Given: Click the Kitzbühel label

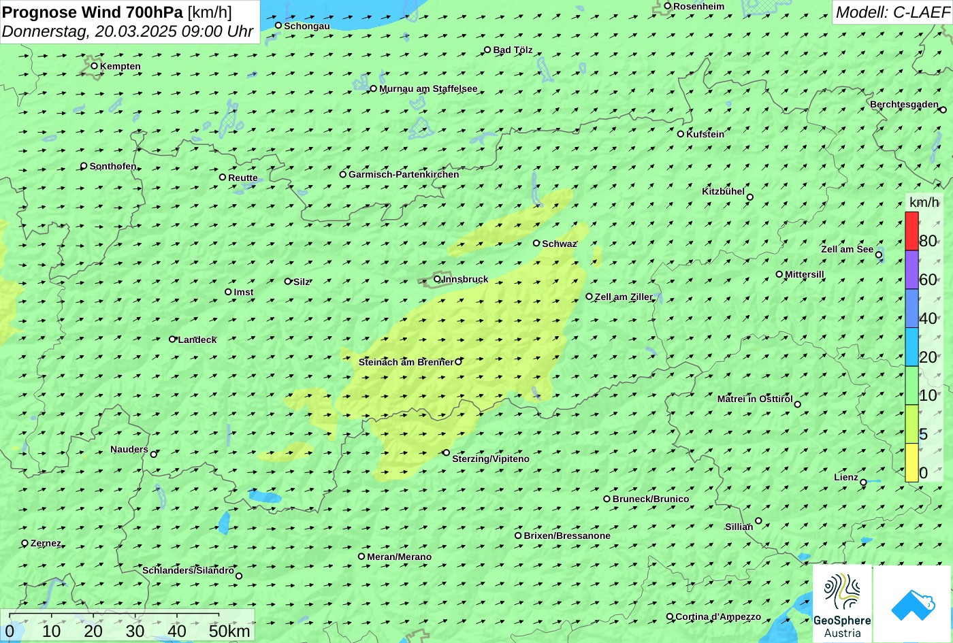Looking at the screenshot, I should (723, 191).
